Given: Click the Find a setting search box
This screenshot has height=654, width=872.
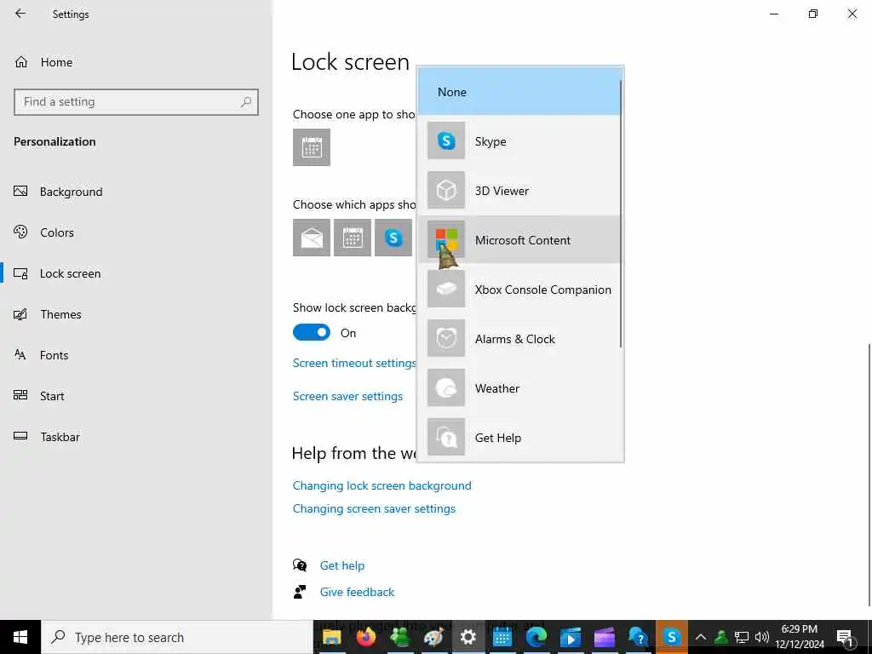Looking at the screenshot, I should click(135, 102).
